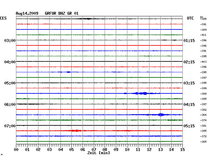The height and width of the screenshot is (158, 208).
Task: Click the DC offset value -388
Action: [x=203, y=94]
